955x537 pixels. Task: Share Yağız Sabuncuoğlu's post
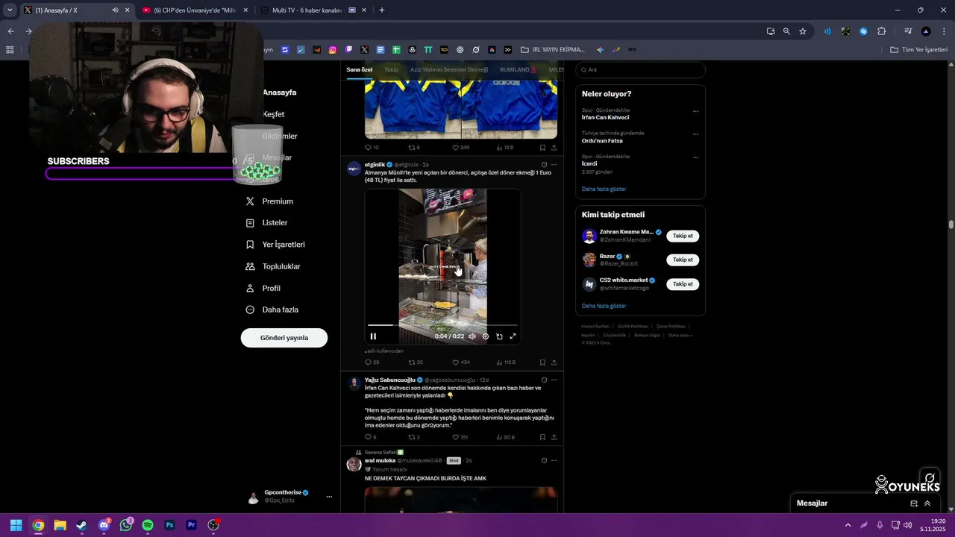(554, 437)
